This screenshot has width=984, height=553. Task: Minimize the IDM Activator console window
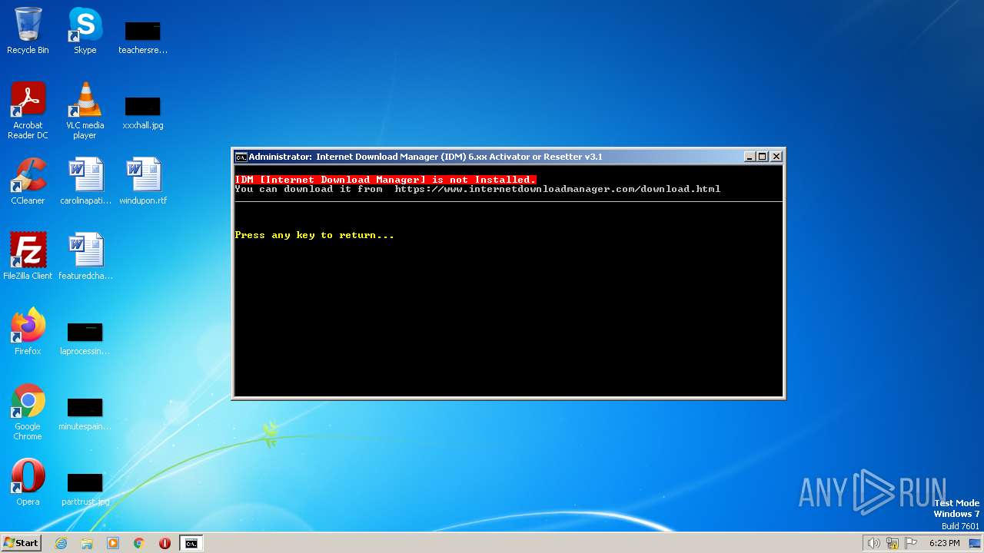pyautogui.click(x=750, y=157)
